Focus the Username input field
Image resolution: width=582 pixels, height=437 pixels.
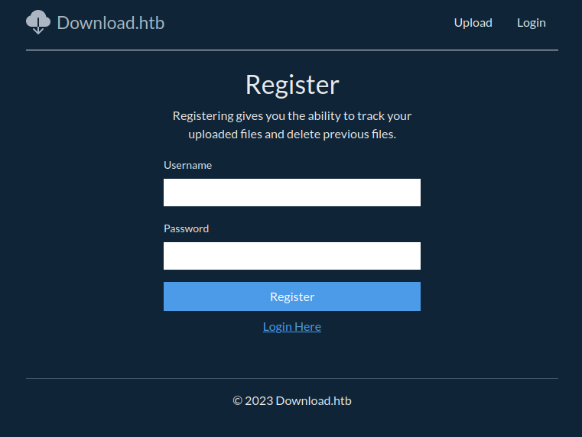[291, 193]
